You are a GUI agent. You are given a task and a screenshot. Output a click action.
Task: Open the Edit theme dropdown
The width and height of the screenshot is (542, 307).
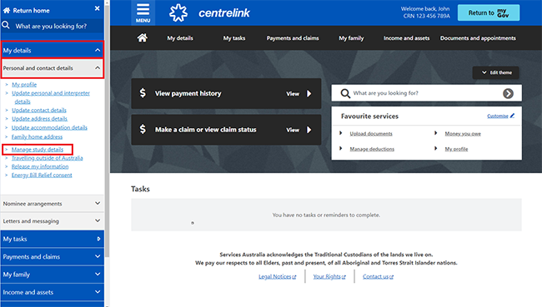pyautogui.click(x=495, y=72)
